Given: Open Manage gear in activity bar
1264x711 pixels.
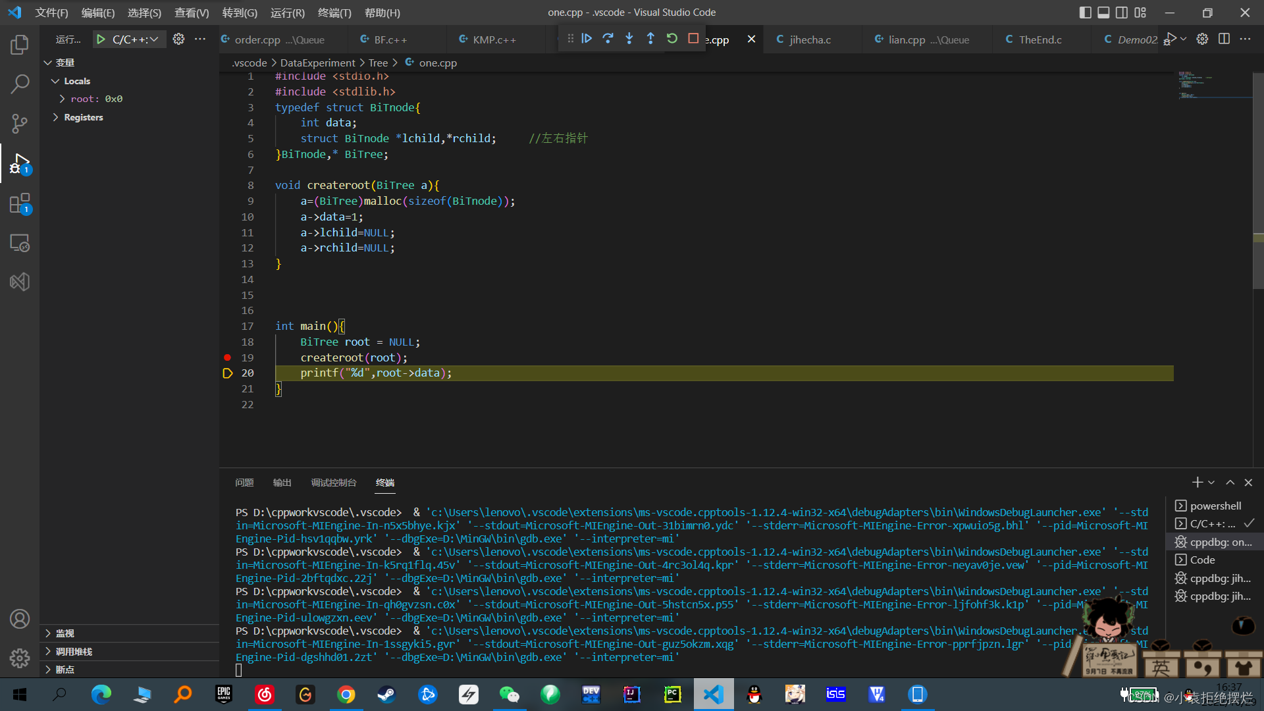Looking at the screenshot, I should (20, 658).
